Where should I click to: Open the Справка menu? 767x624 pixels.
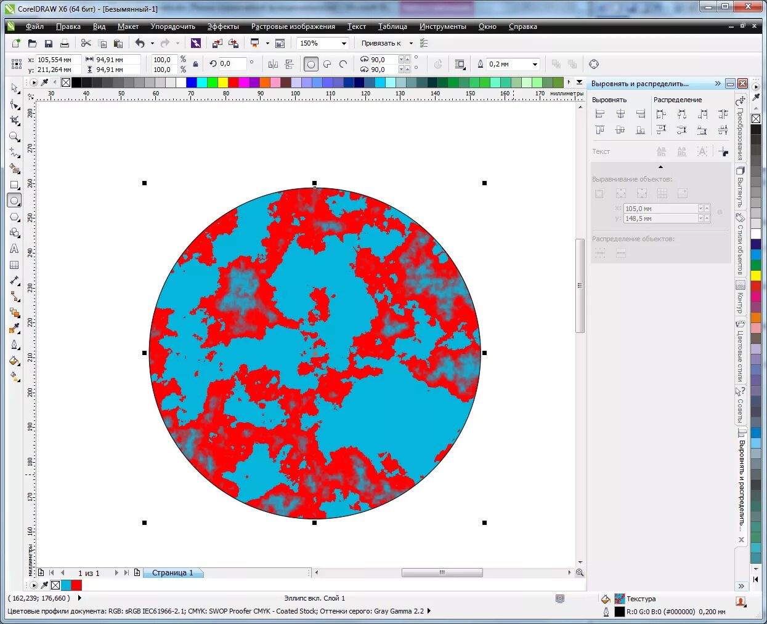[x=523, y=26]
